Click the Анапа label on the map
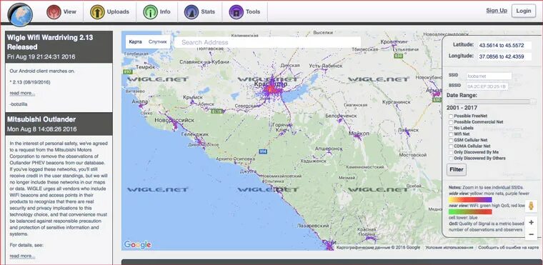The image size is (543, 265). click(x=140, y=102)
